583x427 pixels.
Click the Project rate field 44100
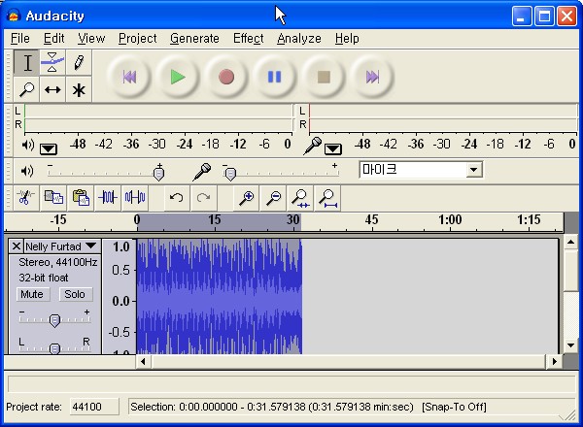pos(94,407)
